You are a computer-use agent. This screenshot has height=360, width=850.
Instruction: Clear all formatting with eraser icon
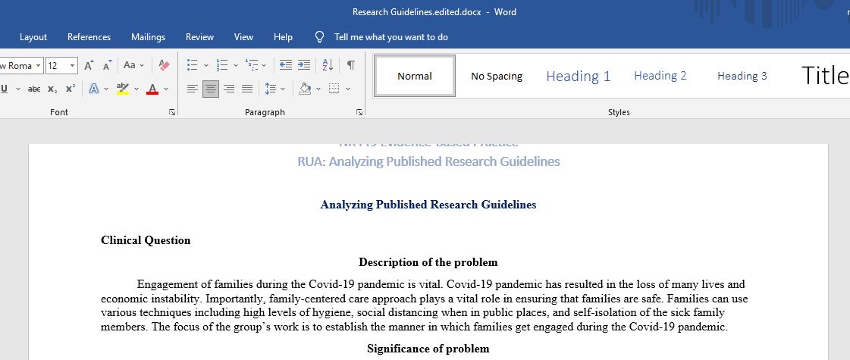point(165,66)
